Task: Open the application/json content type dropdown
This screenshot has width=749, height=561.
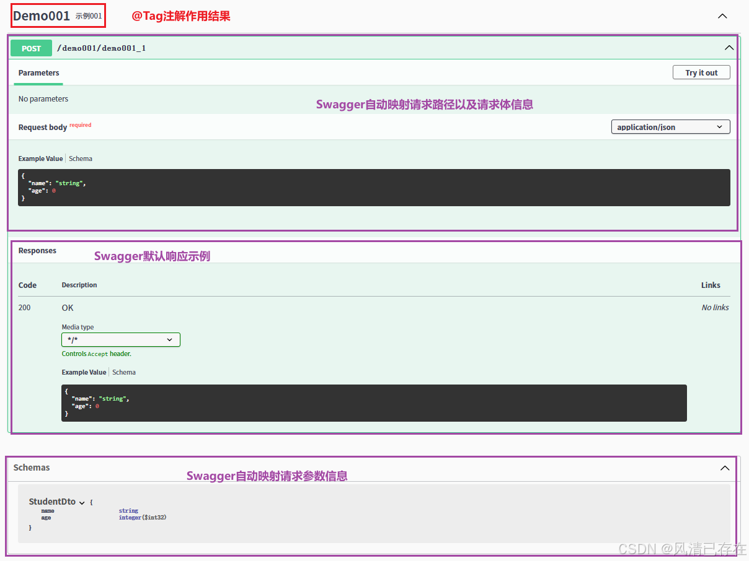Action: (670, 127)
